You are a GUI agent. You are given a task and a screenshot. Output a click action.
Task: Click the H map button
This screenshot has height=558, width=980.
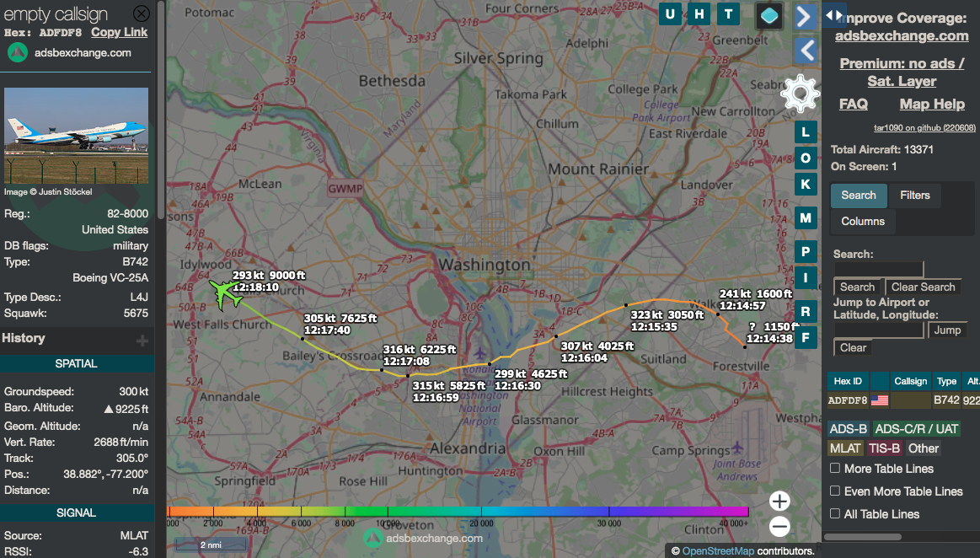(699, 13)
